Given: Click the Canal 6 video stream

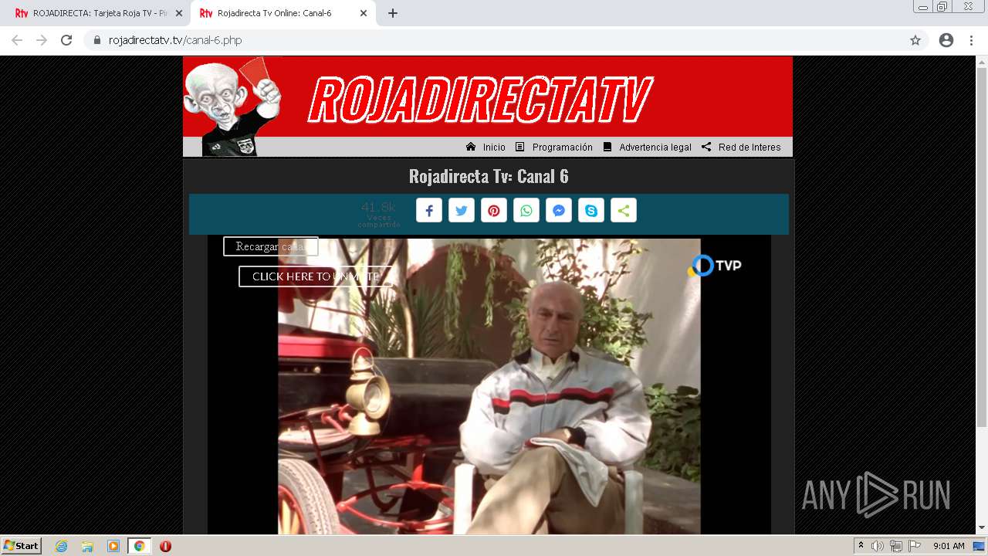Looking at the screenshot, I should [x=489, y=386].
